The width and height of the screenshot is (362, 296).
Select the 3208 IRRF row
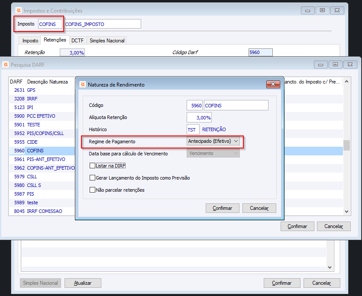click(x=42, y=99)
